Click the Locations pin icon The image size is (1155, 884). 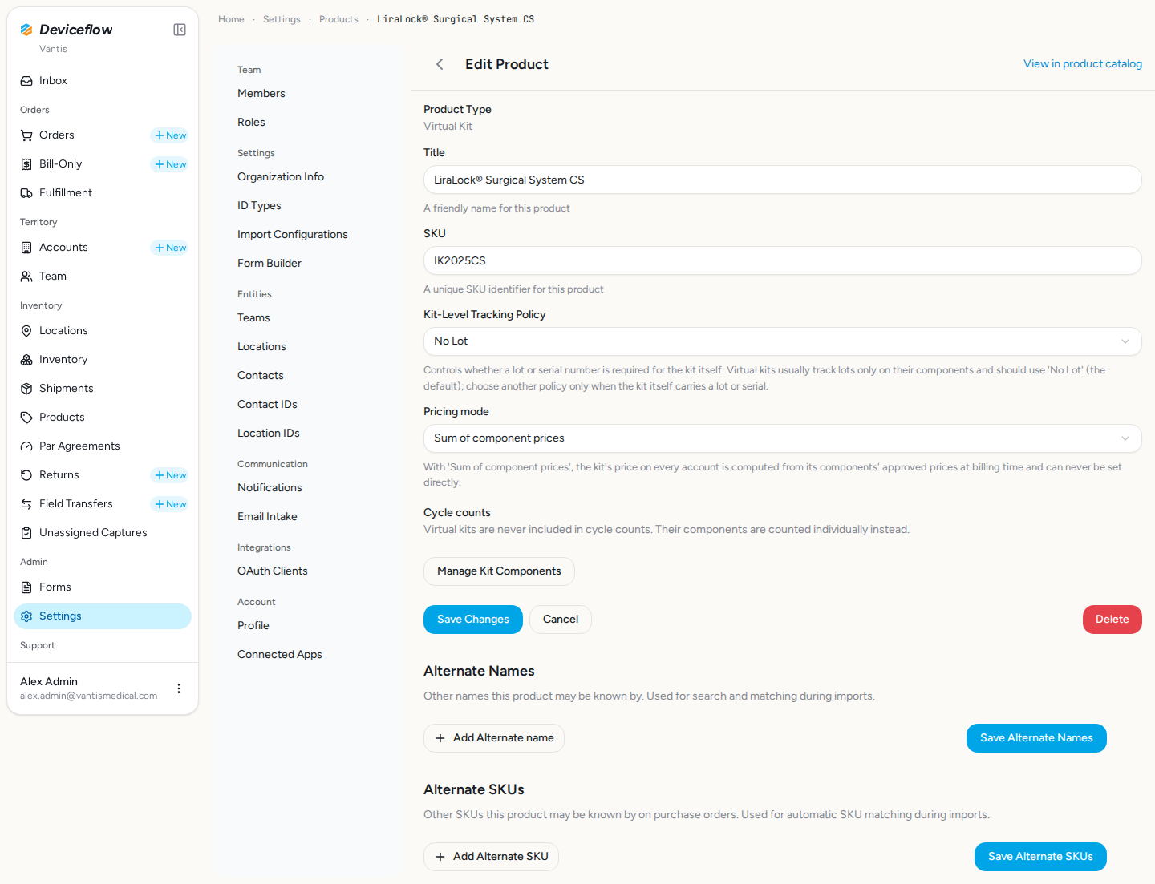tap(26, 331)
